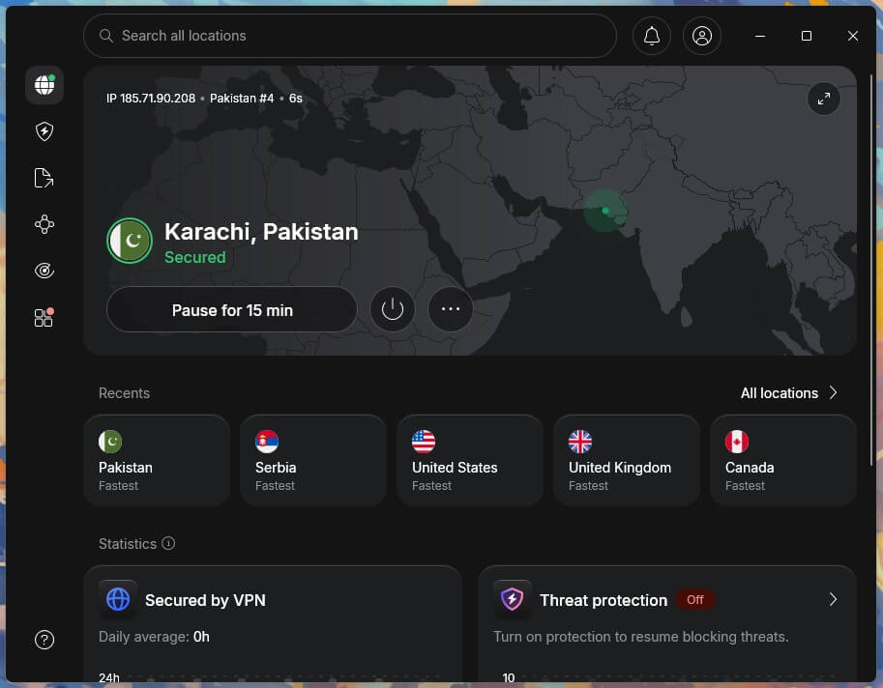
Task: Expand Threat protection card chevron
Action: (x=833, y=600)
